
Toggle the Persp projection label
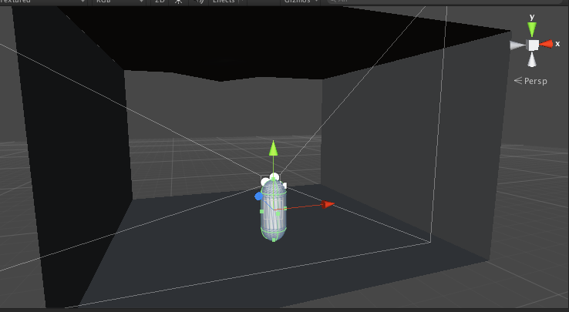click(x=530, y=81)
